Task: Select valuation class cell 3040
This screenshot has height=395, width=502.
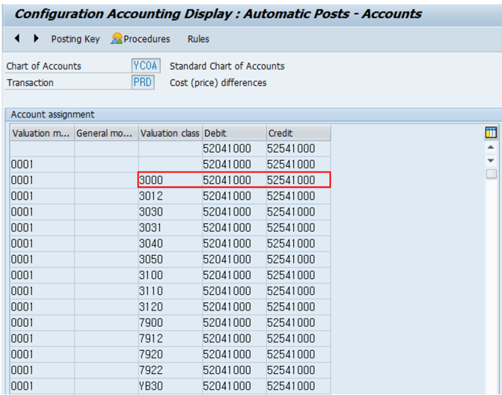Action: click(x=170, y=243)
